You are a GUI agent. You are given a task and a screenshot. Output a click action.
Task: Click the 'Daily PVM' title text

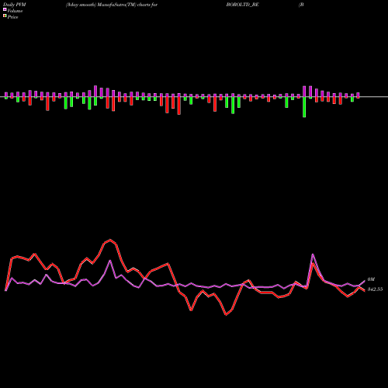(x=15, y=5)
